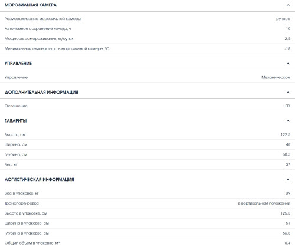The width and height of the screenshot is (295, 247).
Task: Click the Механическое control value
Action: (276, 77)
